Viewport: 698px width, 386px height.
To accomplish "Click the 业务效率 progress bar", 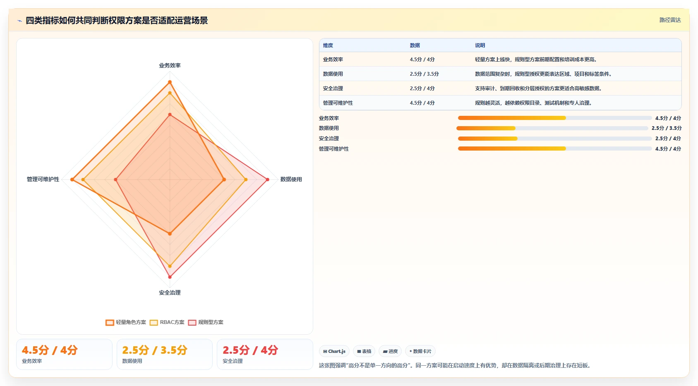I will [x=555, y=118].
